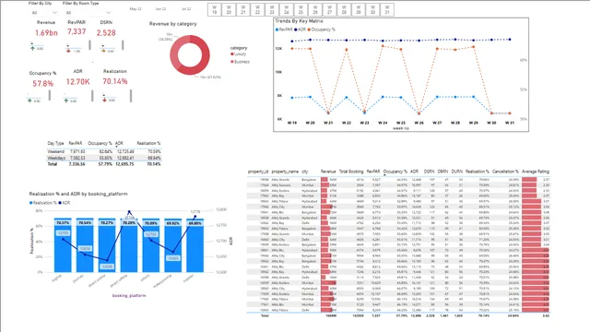
Task: Select the W 28 week slicer button
Action: [x=344, y=10]
